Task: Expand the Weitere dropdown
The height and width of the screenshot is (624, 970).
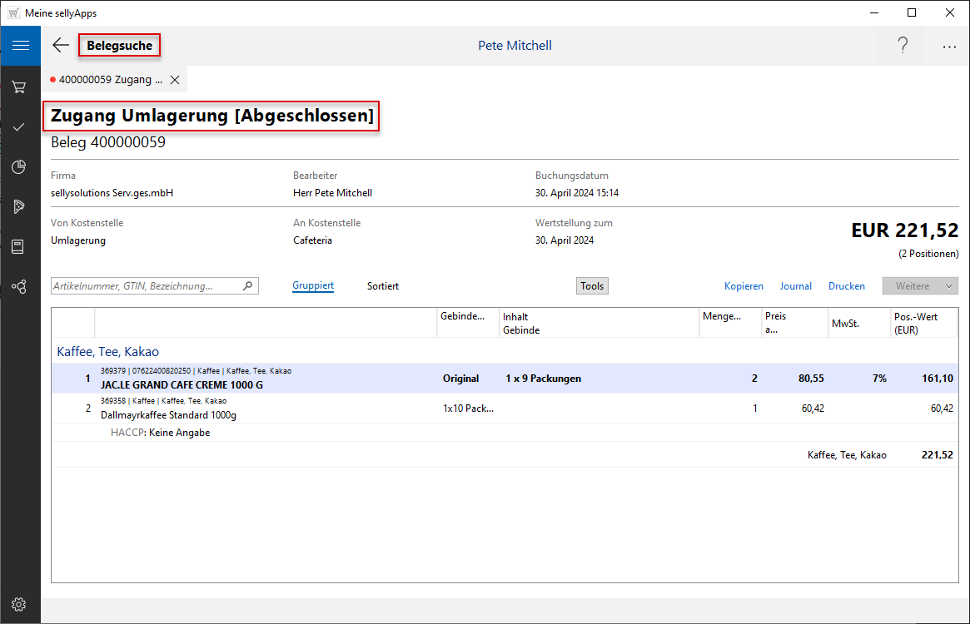Action: [920, 286]
